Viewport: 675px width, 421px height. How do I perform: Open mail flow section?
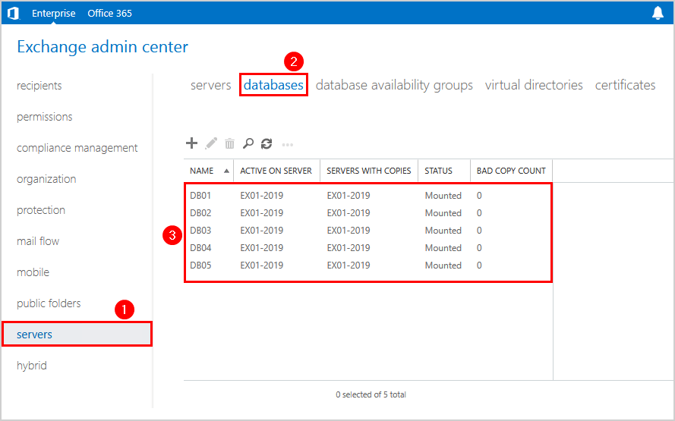pyautogui.click(x=38, y=241)
